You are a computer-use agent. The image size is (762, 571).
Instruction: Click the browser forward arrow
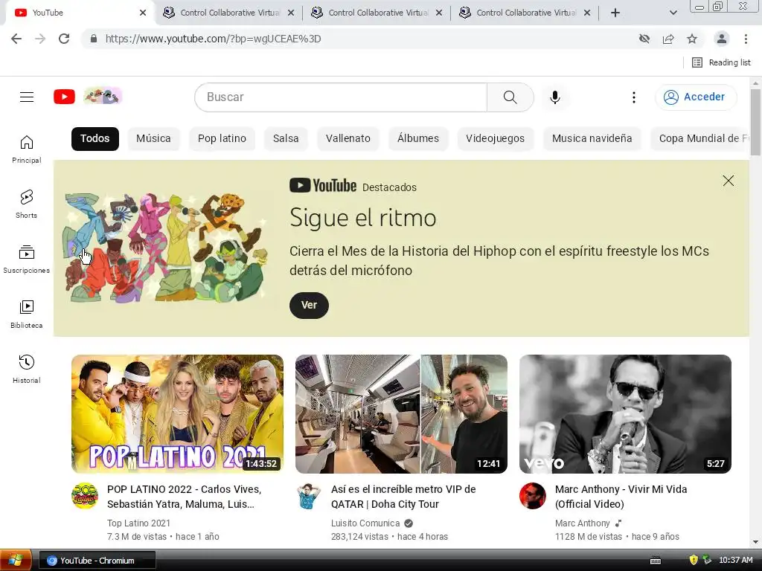[x=40, y=39]
